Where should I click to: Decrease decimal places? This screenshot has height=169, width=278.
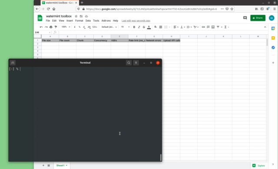click(84, 27)
